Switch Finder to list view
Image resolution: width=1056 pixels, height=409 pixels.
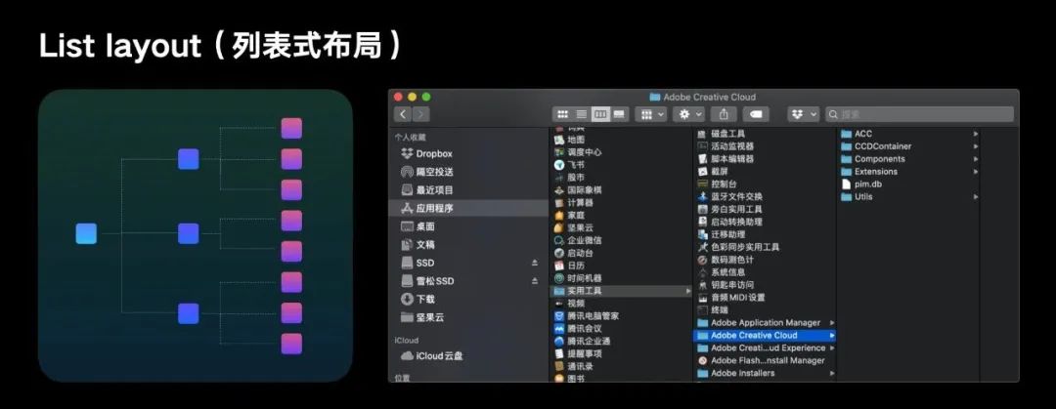(x=581, y=114)
